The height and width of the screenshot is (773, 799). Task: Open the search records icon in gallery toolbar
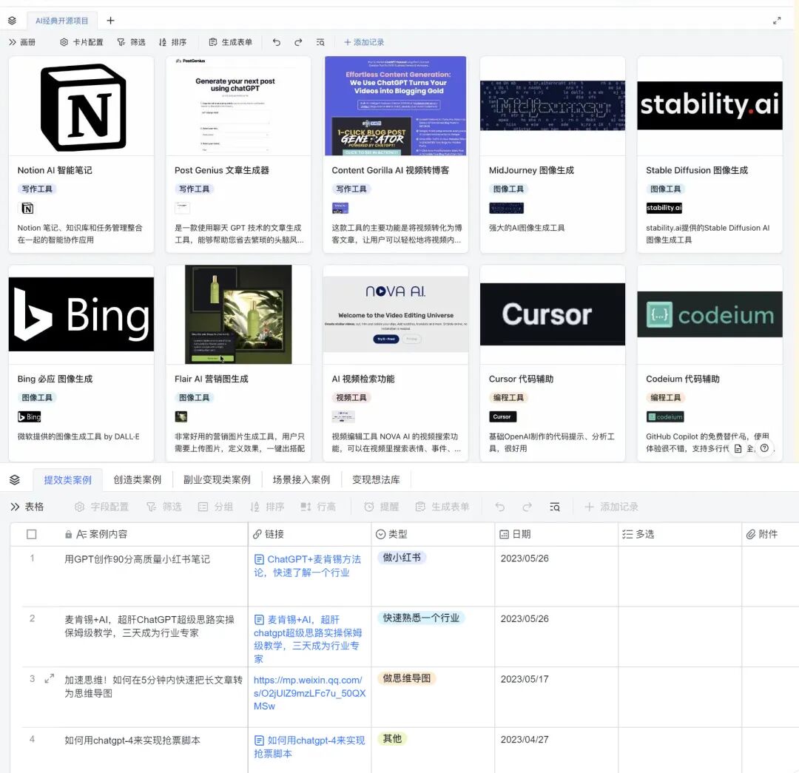pos(320,42)
